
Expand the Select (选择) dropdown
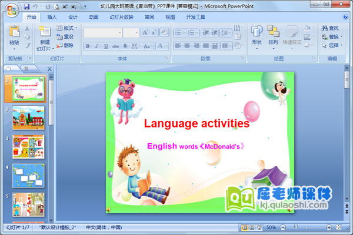[x=341, y=45]
